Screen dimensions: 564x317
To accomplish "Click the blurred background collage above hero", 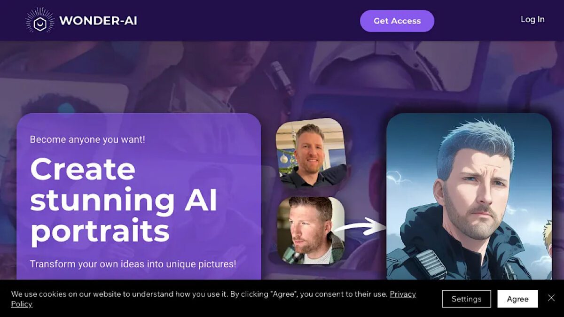I will coord(282,75).
